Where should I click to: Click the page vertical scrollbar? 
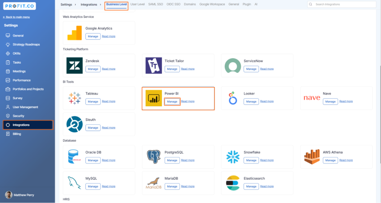380,115
